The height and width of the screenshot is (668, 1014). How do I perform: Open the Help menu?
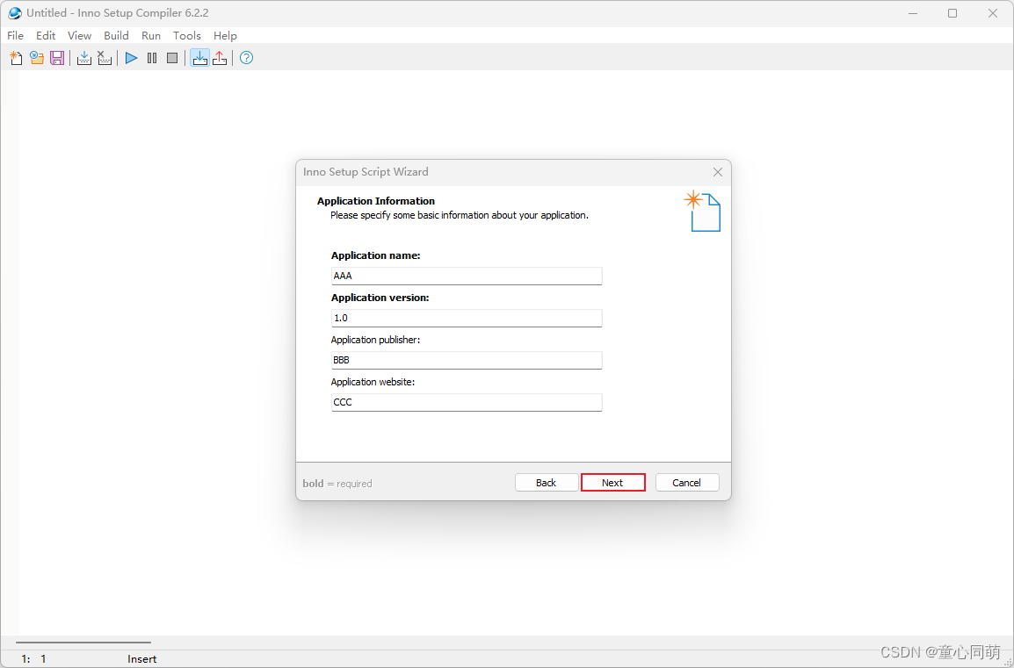click(x=225, y=35)
